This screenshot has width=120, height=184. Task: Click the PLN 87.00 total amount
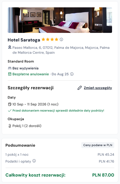(103, 175)
